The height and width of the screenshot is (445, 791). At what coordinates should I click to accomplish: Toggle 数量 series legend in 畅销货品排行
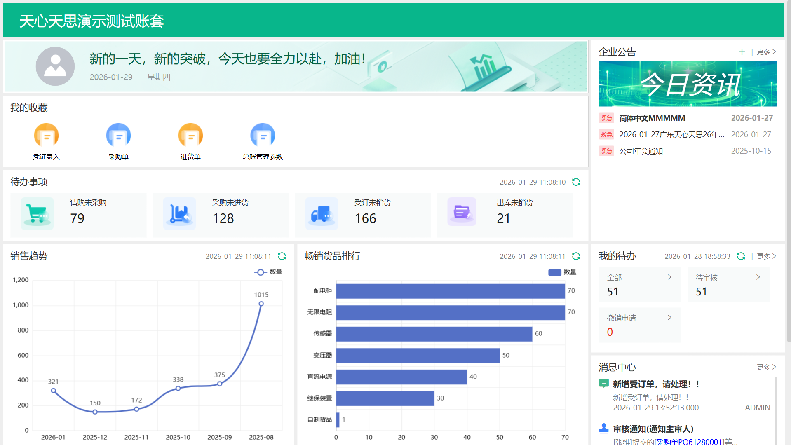tap(562, 272)
